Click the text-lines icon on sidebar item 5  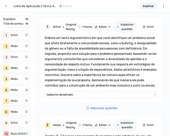point(27,79)
